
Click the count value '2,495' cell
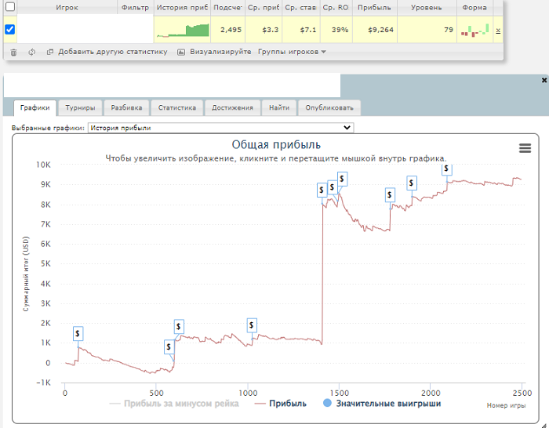pos(228,30)
